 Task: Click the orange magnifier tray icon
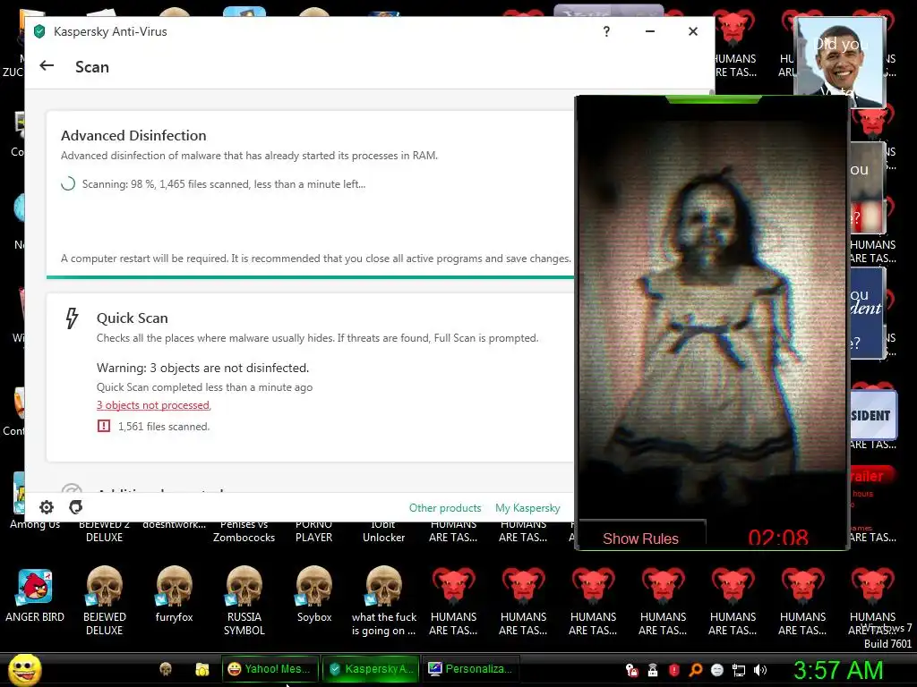tap(695, 670)
